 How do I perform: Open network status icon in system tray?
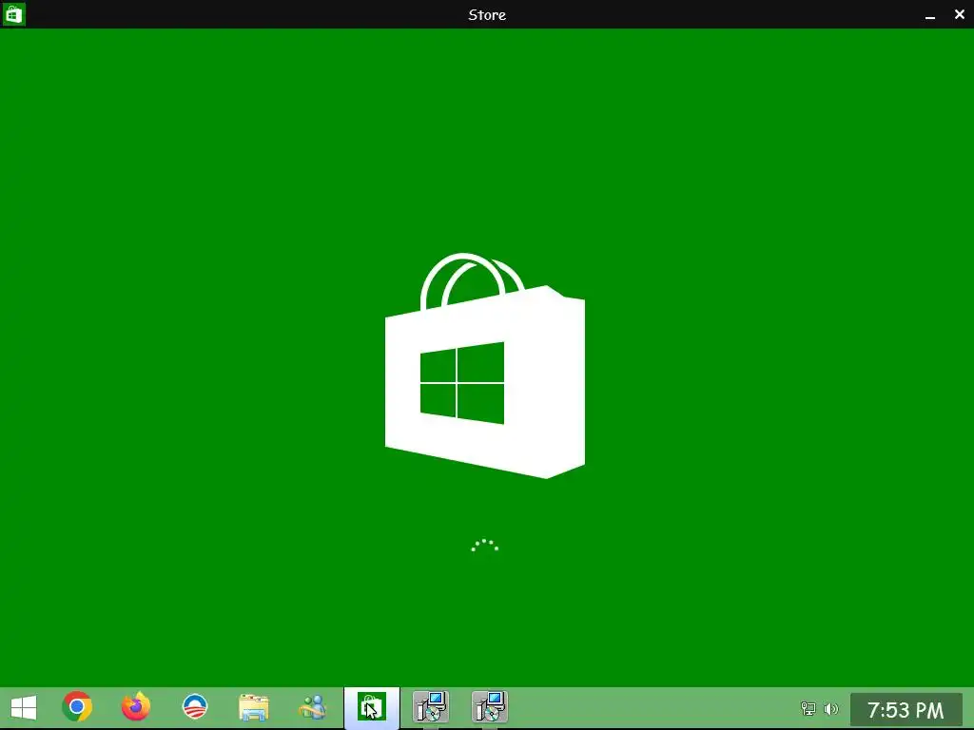808,708
